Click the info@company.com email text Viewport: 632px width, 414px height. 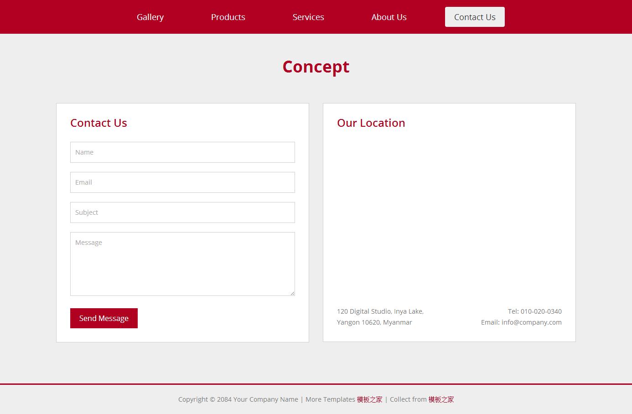point(531,322)
